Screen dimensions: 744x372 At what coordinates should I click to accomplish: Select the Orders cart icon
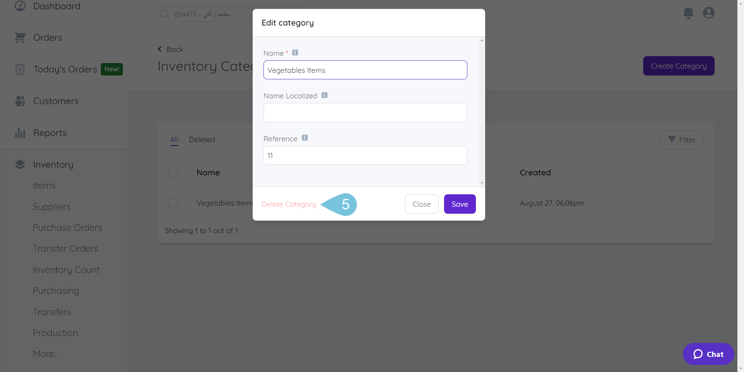pos(20,37)
